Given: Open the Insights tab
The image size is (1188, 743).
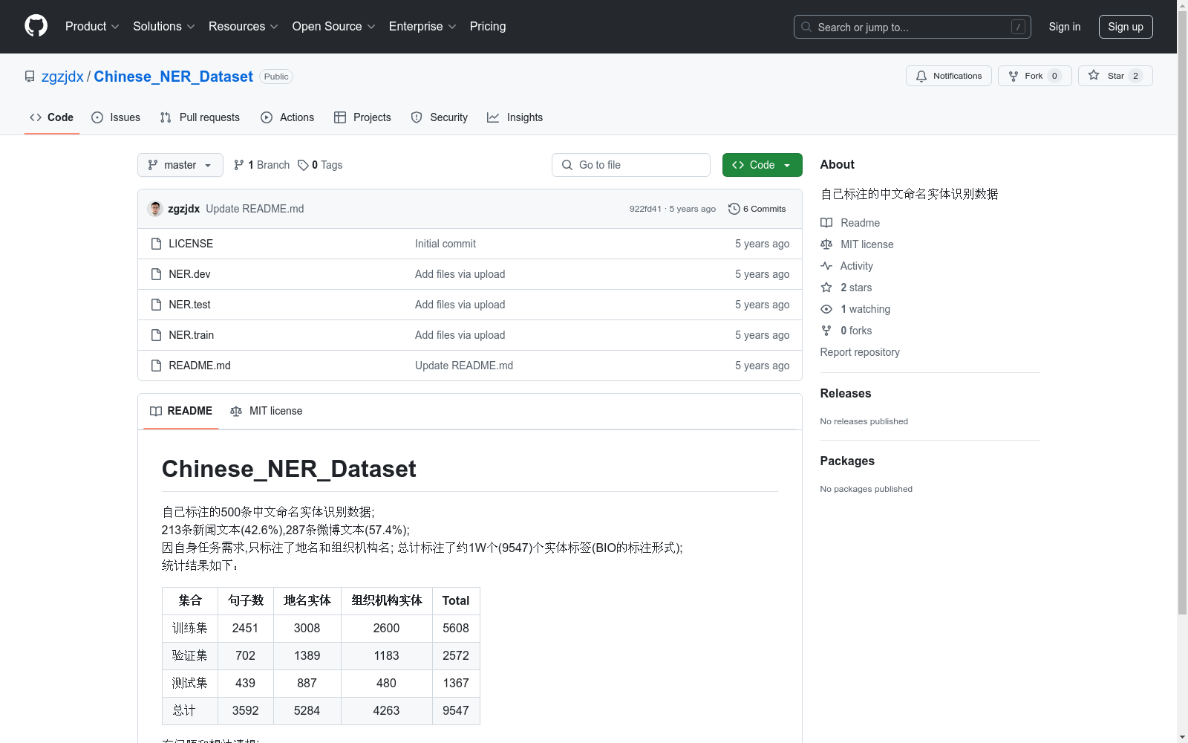Looking at the screenshot, I should coord(515,117).
